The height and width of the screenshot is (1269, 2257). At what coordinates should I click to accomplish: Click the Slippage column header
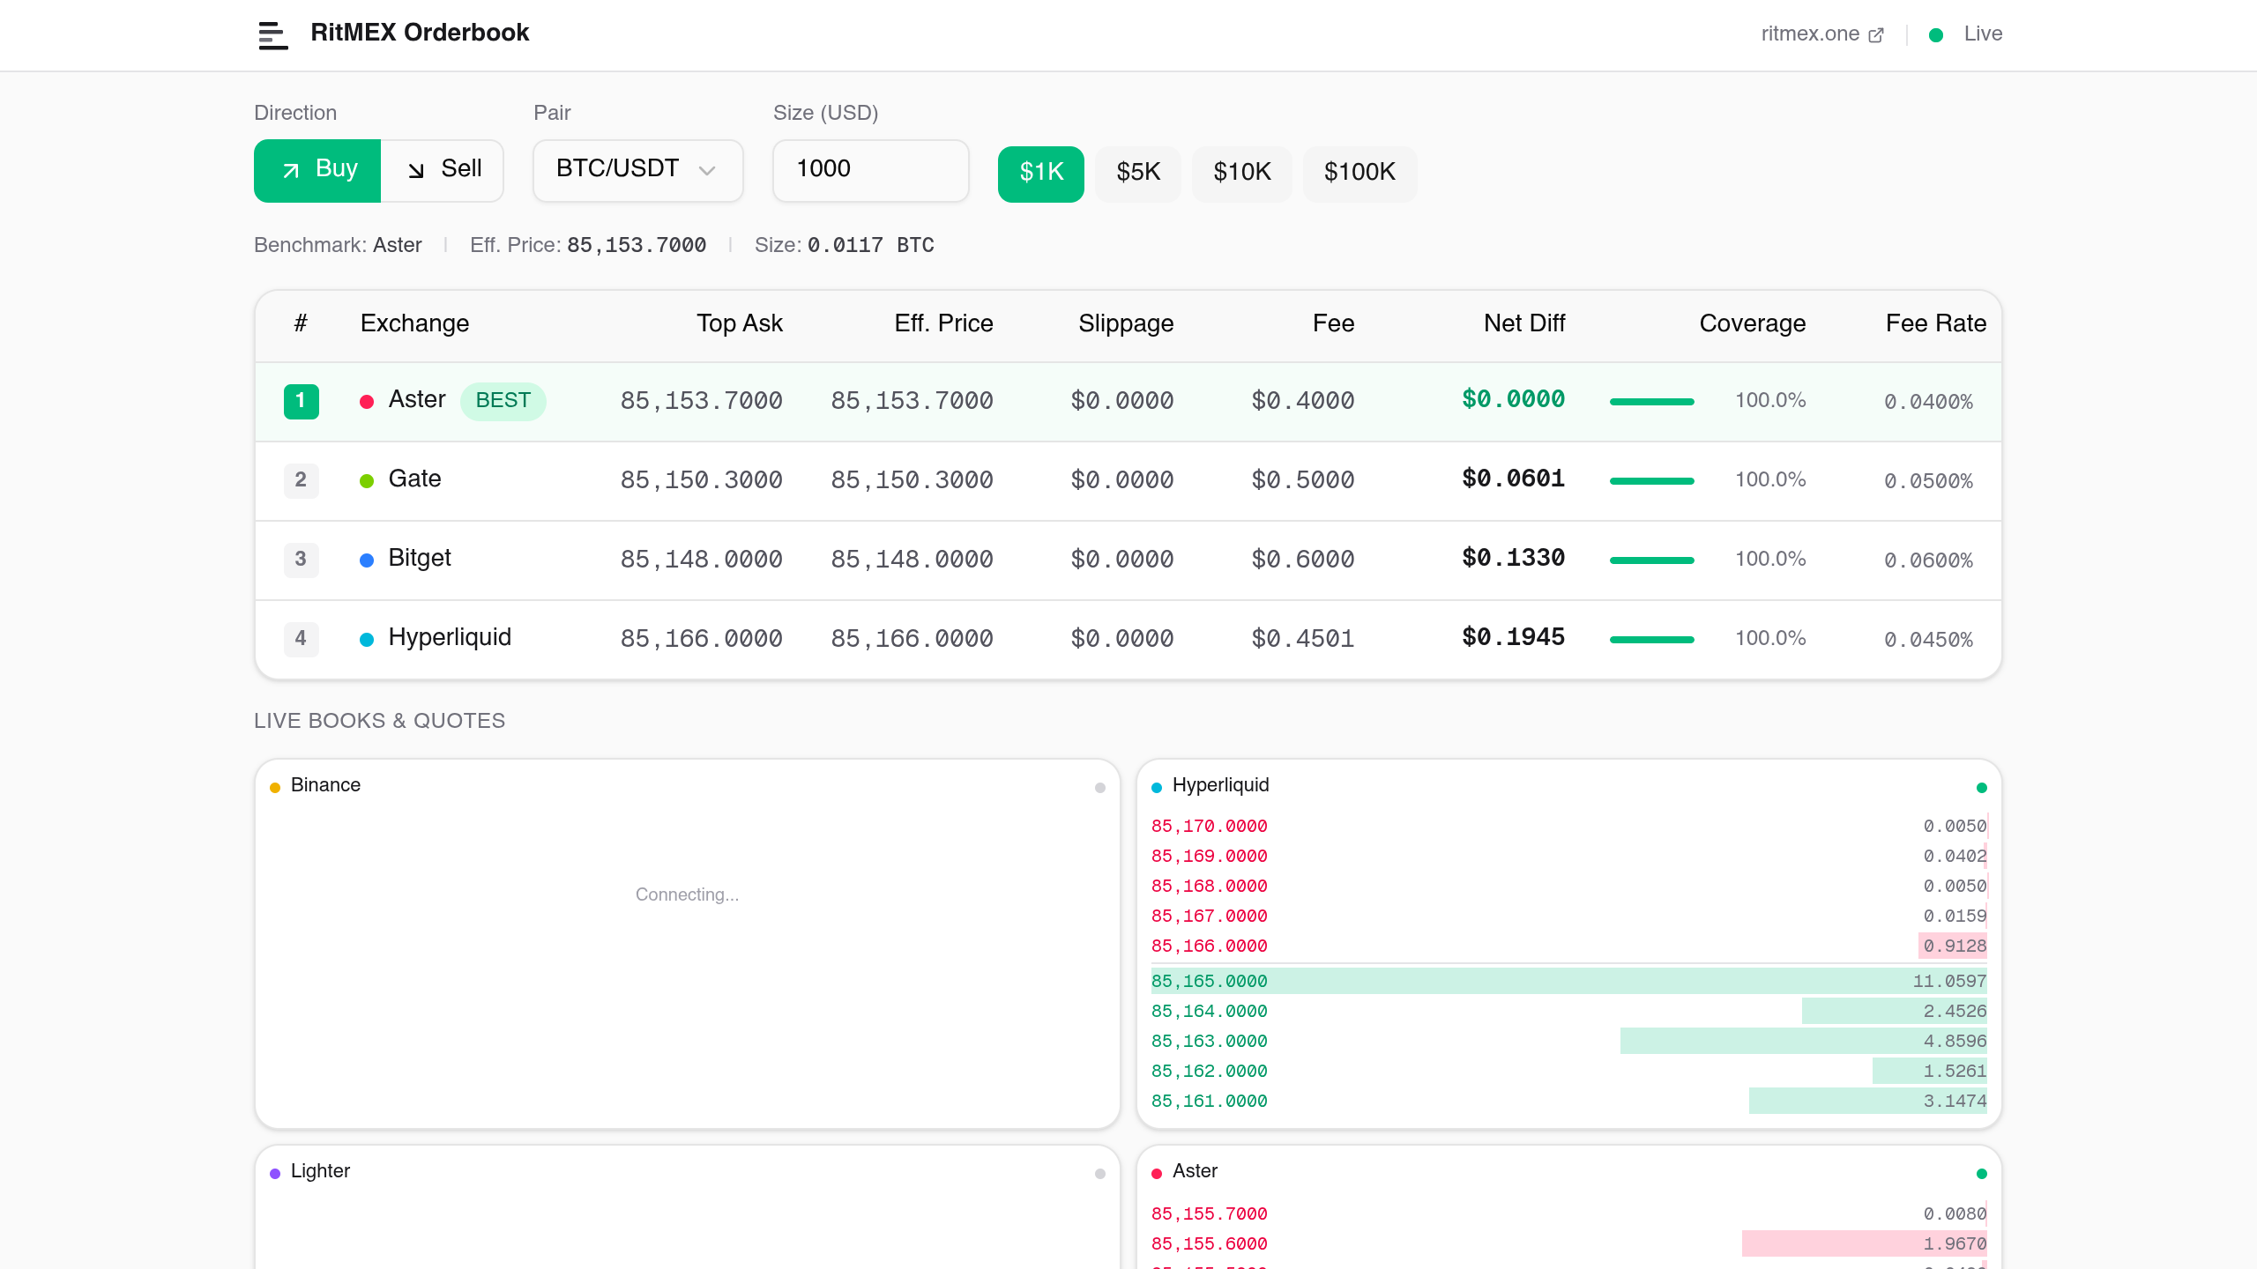click(x=1126, y=323)
